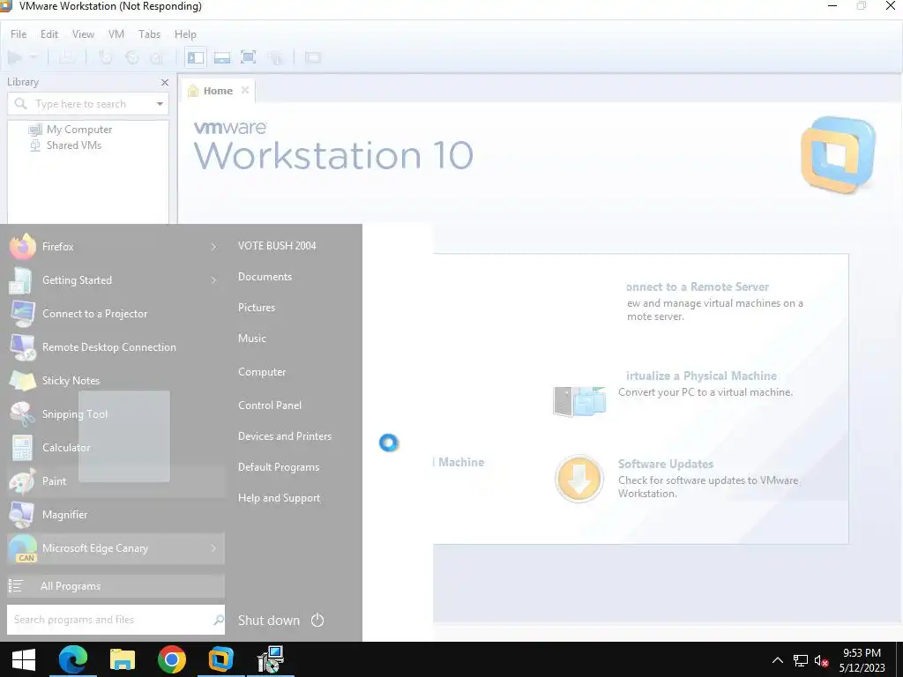Click the Windows Start button on taskbar
Screen dimensions: 903x677
pos(24,659)
